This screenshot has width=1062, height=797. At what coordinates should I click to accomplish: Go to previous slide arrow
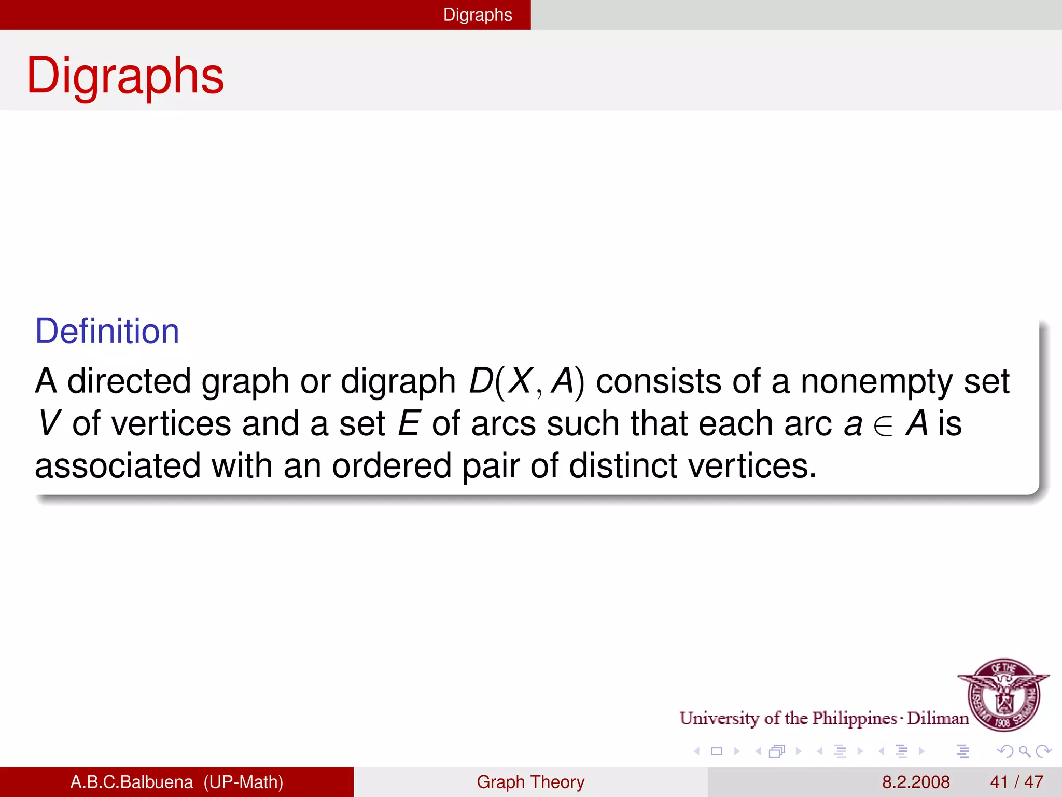(697, 751)
